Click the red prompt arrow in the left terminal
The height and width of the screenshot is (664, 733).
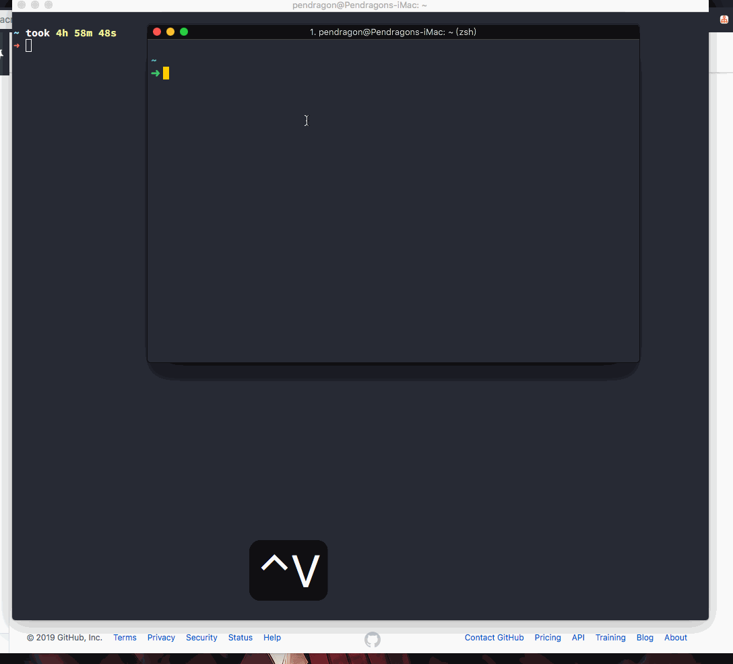(x=15, y=46)
